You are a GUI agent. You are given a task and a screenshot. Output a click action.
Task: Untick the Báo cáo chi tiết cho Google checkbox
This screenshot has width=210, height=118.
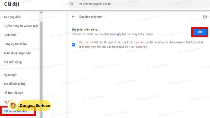pos(73,45)
